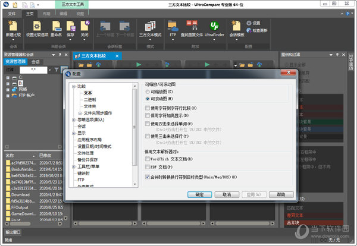The width and height of the screenshot is (357, 246).
Task: Collapse the 比较 tree node
Action: [74, 86]
